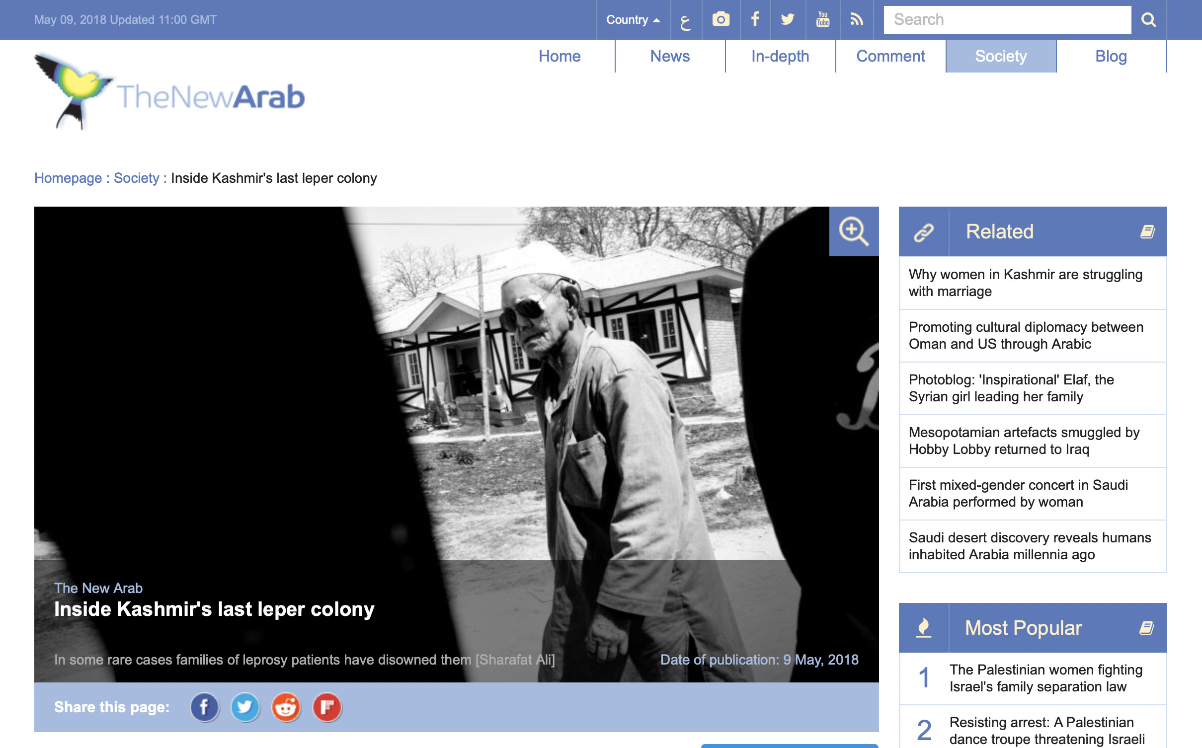Open the Twitter profile from top bar

click(788, 19)
